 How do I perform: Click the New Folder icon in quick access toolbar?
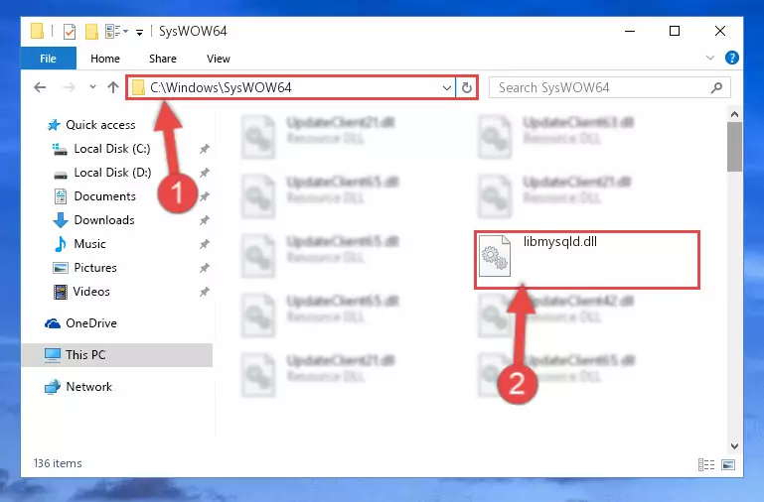[91, 32]
